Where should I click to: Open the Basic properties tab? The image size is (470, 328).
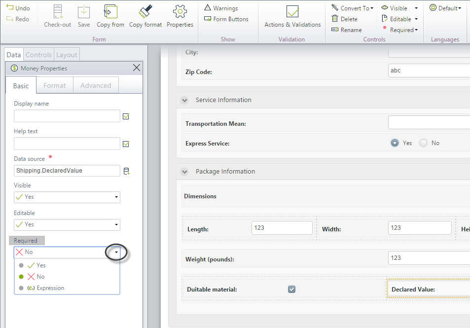(21, 86)
